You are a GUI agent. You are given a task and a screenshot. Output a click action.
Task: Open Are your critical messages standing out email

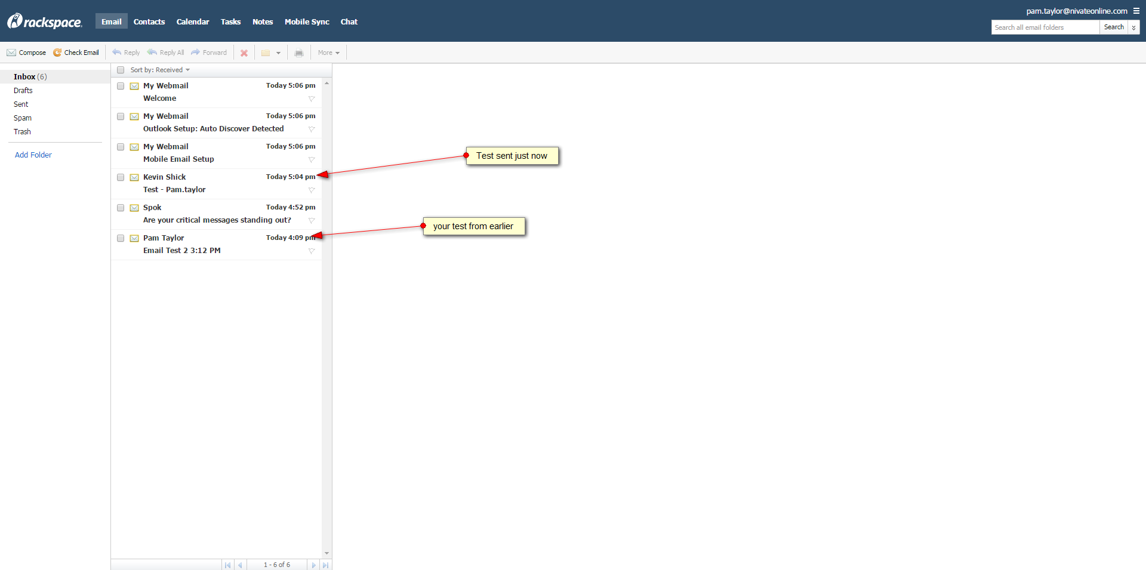pyautogui.click(x=216, y=214)
